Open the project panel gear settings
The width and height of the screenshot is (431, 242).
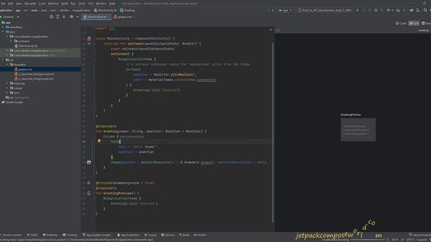pyautogui.click(x=71, y=17)
